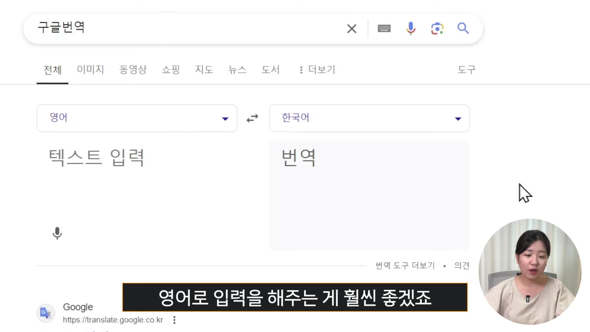Clear the search box with the X icon

pos(352,29)
